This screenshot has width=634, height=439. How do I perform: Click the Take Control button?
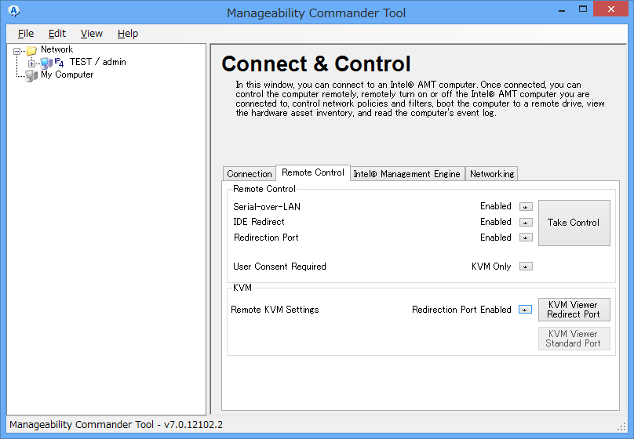574,223
